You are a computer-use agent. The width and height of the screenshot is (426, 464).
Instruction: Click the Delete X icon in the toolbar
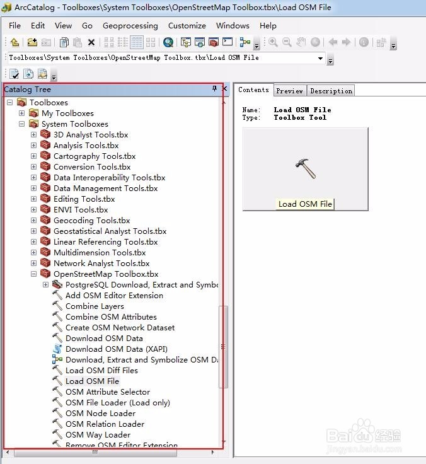point(91,42)
